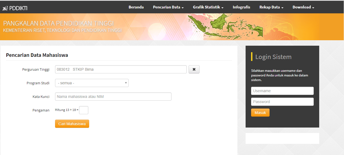Click the Kata Kunci label
The height and width of the screenshot is (155, 344).
[41, 97]
